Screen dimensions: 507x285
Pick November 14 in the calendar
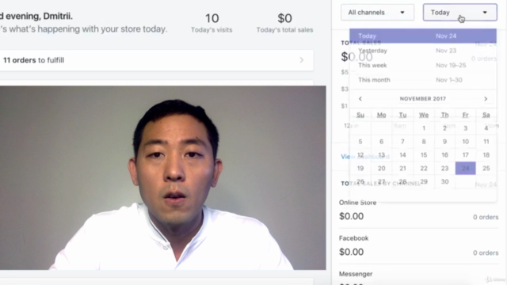(x=402, y=155)
